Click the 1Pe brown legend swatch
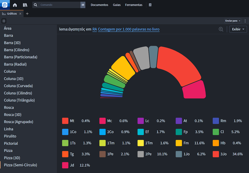The width and height of the screenshot is (249, 173). pos(102,154)
